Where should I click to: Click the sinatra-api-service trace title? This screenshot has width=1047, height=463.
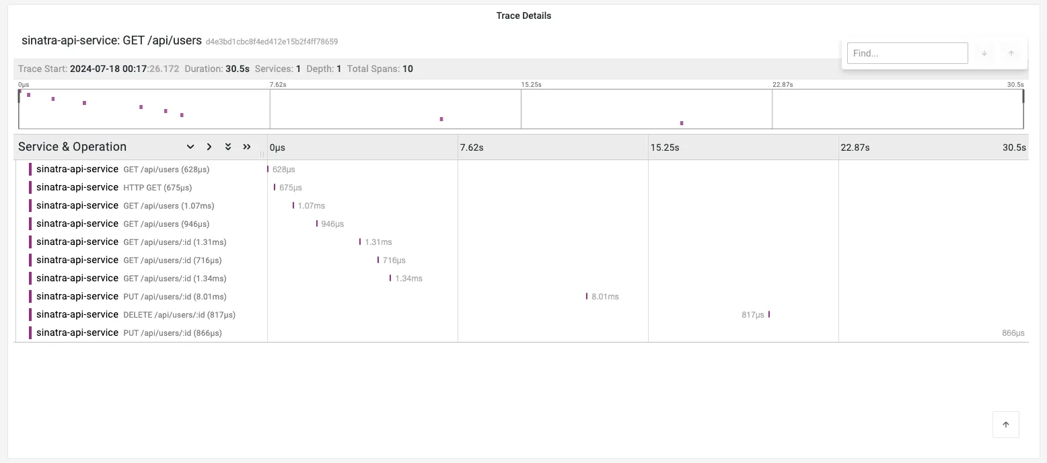(x=112, y=40)
